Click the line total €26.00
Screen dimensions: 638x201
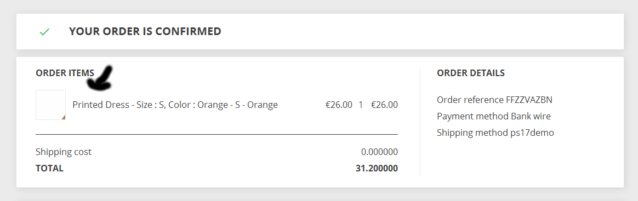(385, 105)
